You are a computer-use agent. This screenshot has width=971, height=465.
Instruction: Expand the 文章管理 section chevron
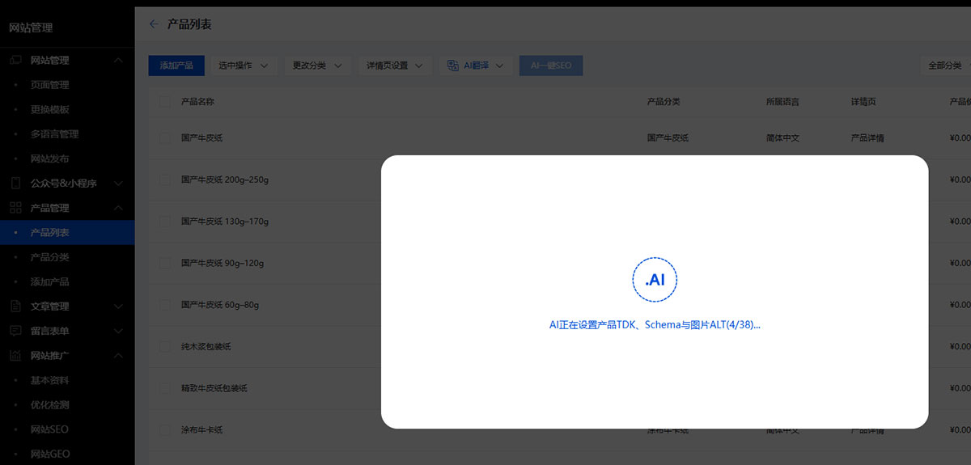click(118, 306)
